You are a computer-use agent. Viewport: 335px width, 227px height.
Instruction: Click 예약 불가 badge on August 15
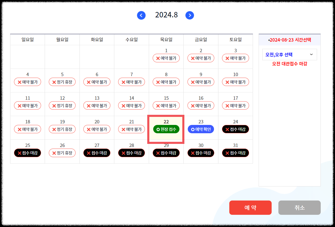coord(166,105)
